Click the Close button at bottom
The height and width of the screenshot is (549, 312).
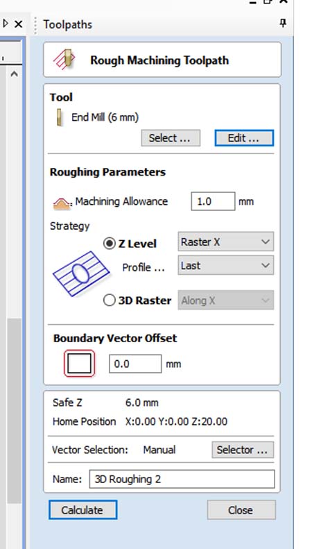tap(241, 509)
